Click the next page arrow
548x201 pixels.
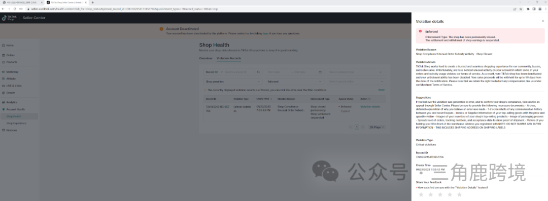[x=363, y=127]
